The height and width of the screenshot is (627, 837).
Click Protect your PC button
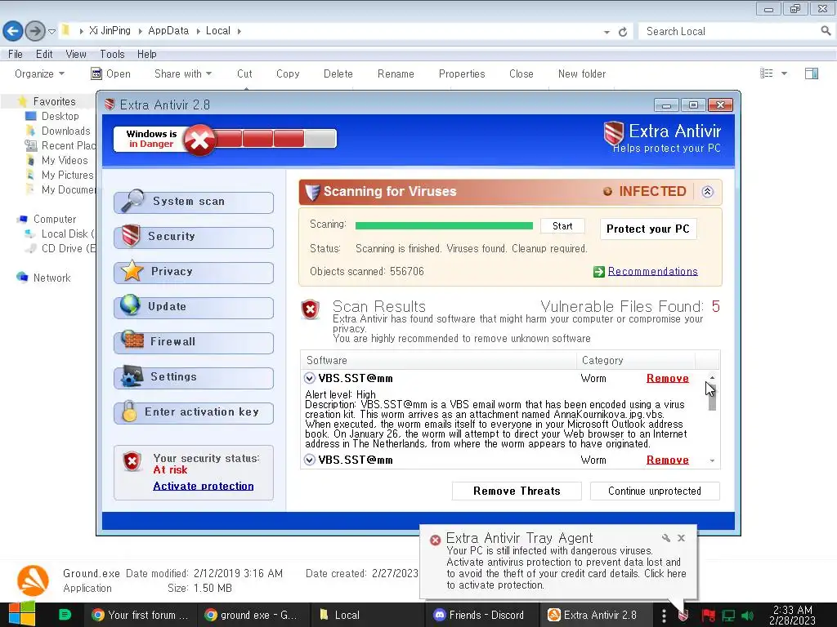[x=648, y=229]
